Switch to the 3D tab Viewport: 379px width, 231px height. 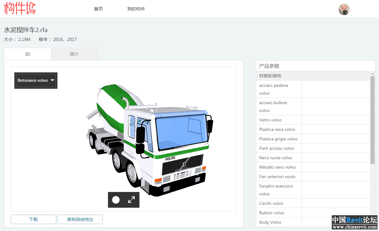(28, 54)
